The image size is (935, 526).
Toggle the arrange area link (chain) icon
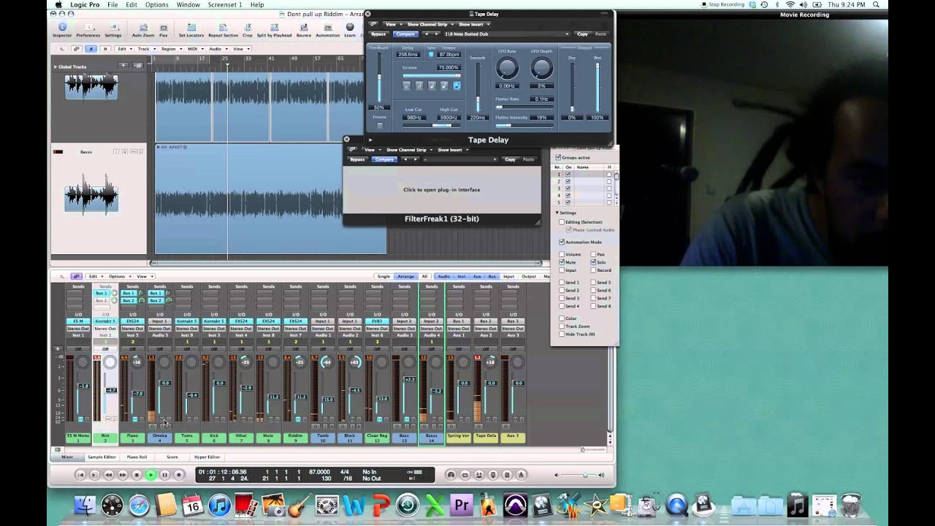[77, 49]
